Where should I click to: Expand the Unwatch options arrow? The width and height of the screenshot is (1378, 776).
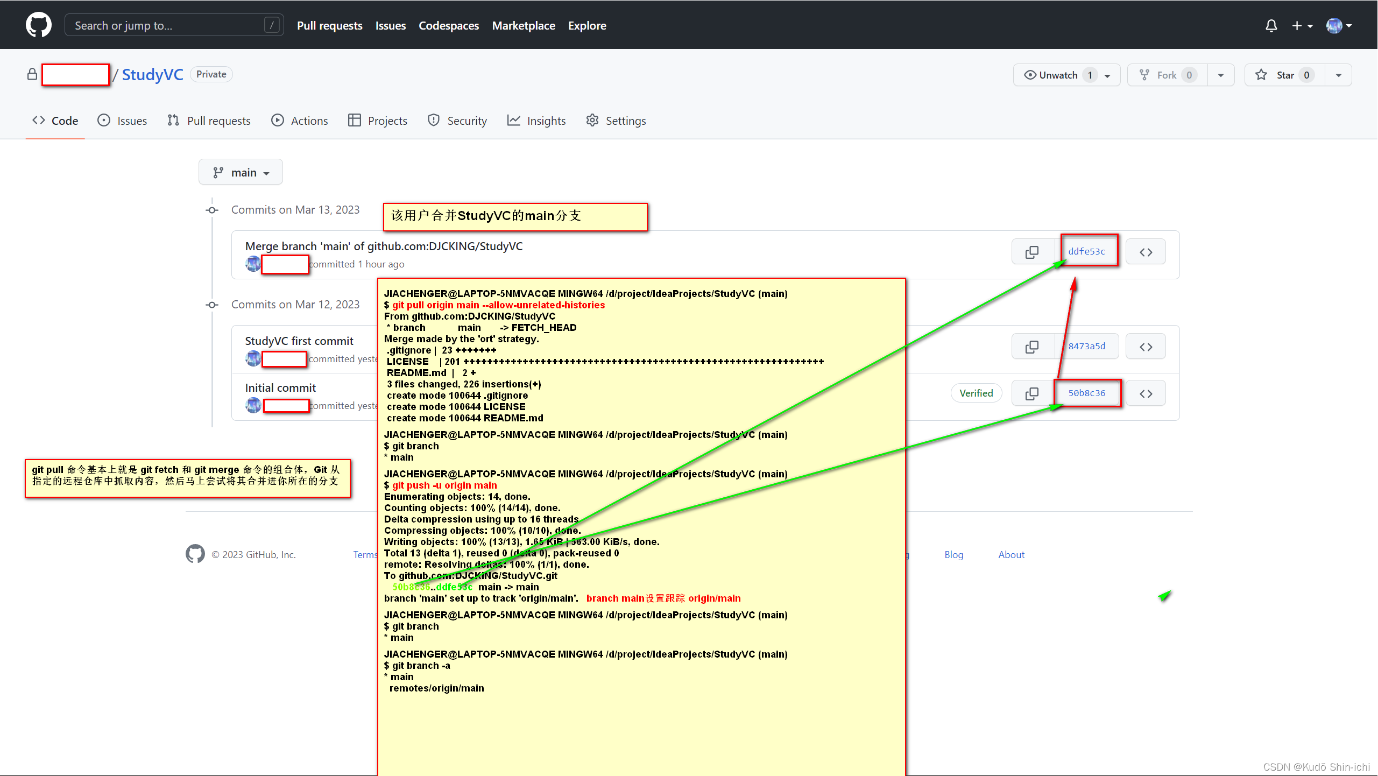click(x=1108, y=75)
